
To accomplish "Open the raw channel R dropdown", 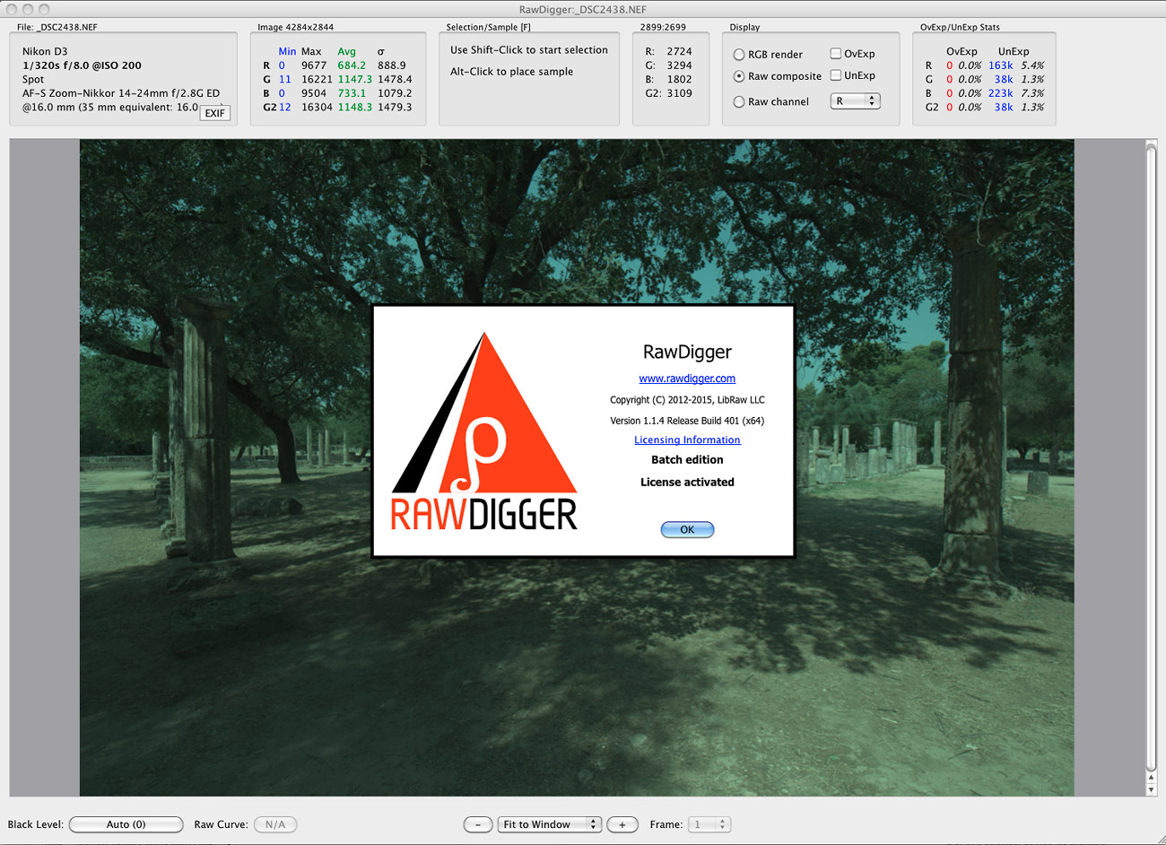I will click(855, 101).
